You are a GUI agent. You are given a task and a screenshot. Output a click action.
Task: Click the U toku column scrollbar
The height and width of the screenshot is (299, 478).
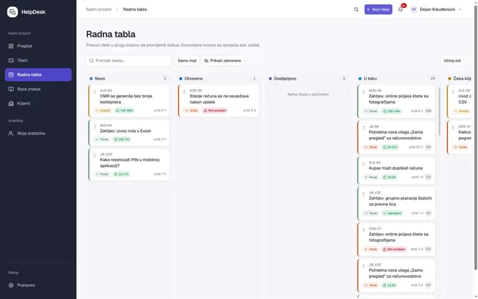439,112
